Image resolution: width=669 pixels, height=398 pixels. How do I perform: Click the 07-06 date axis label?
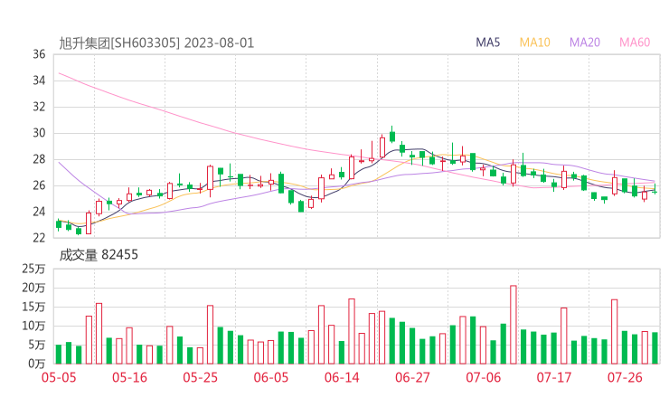483,377
